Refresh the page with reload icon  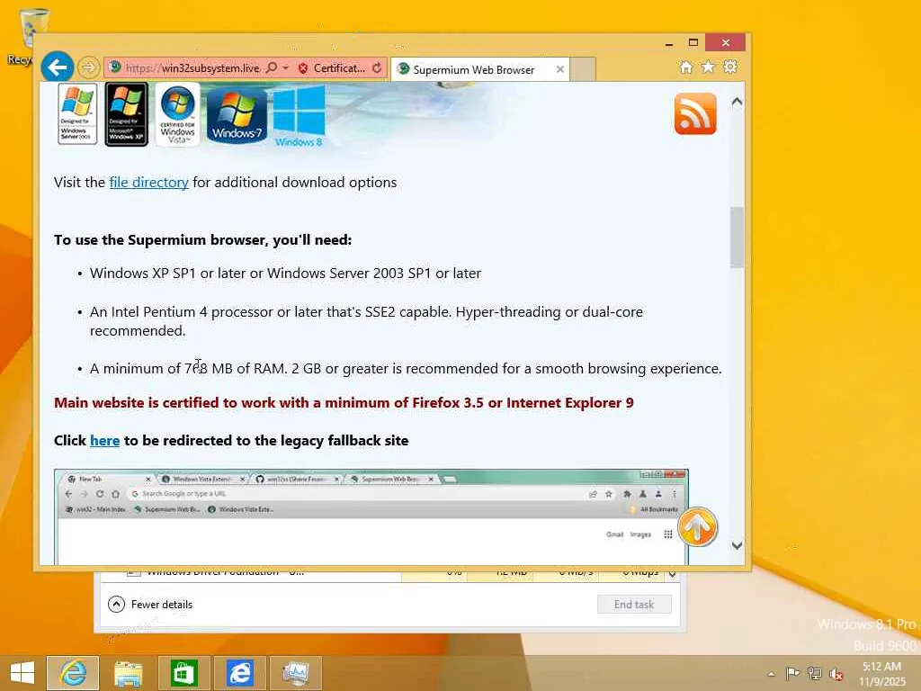coord(377,68)
